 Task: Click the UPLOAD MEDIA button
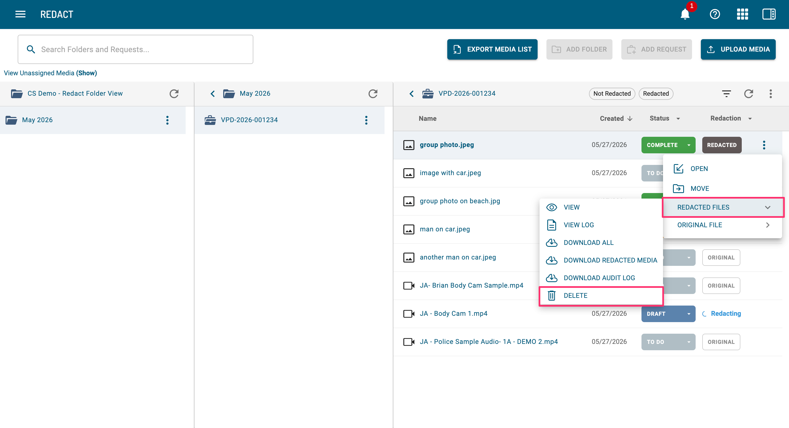pos(738,49)
